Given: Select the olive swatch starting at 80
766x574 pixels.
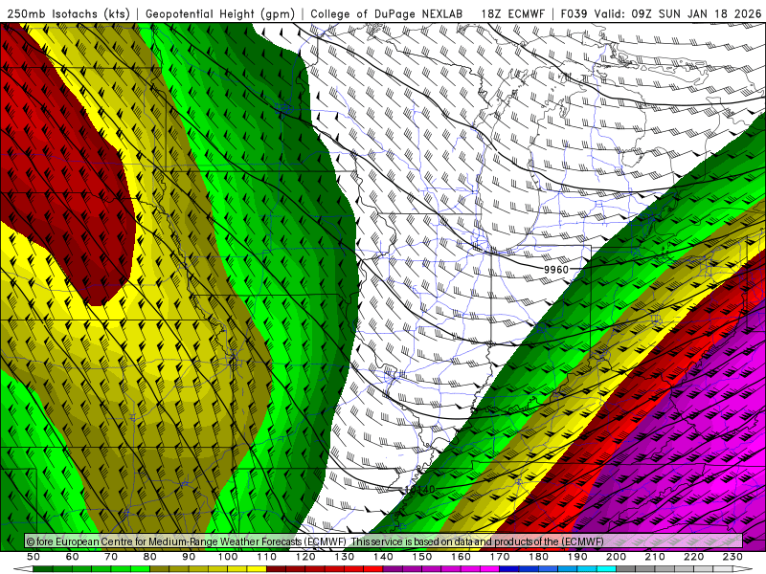Looking at the screenshot, I should click(x=160, y=569).
